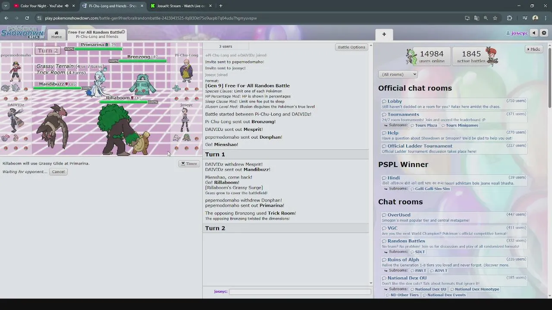552x310 pixels.
Task: Open the ADVLT subroom
Action: [x=439, y=270]
